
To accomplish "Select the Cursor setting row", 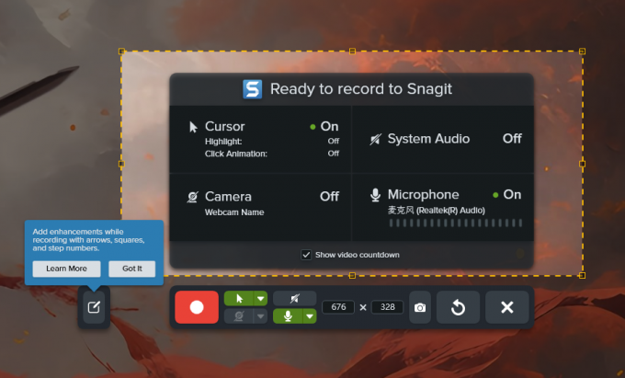I will coord(261,139).
